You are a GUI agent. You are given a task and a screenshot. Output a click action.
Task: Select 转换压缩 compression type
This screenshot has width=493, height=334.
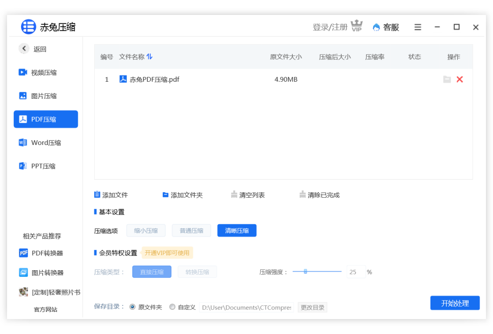tap(197, 272)
